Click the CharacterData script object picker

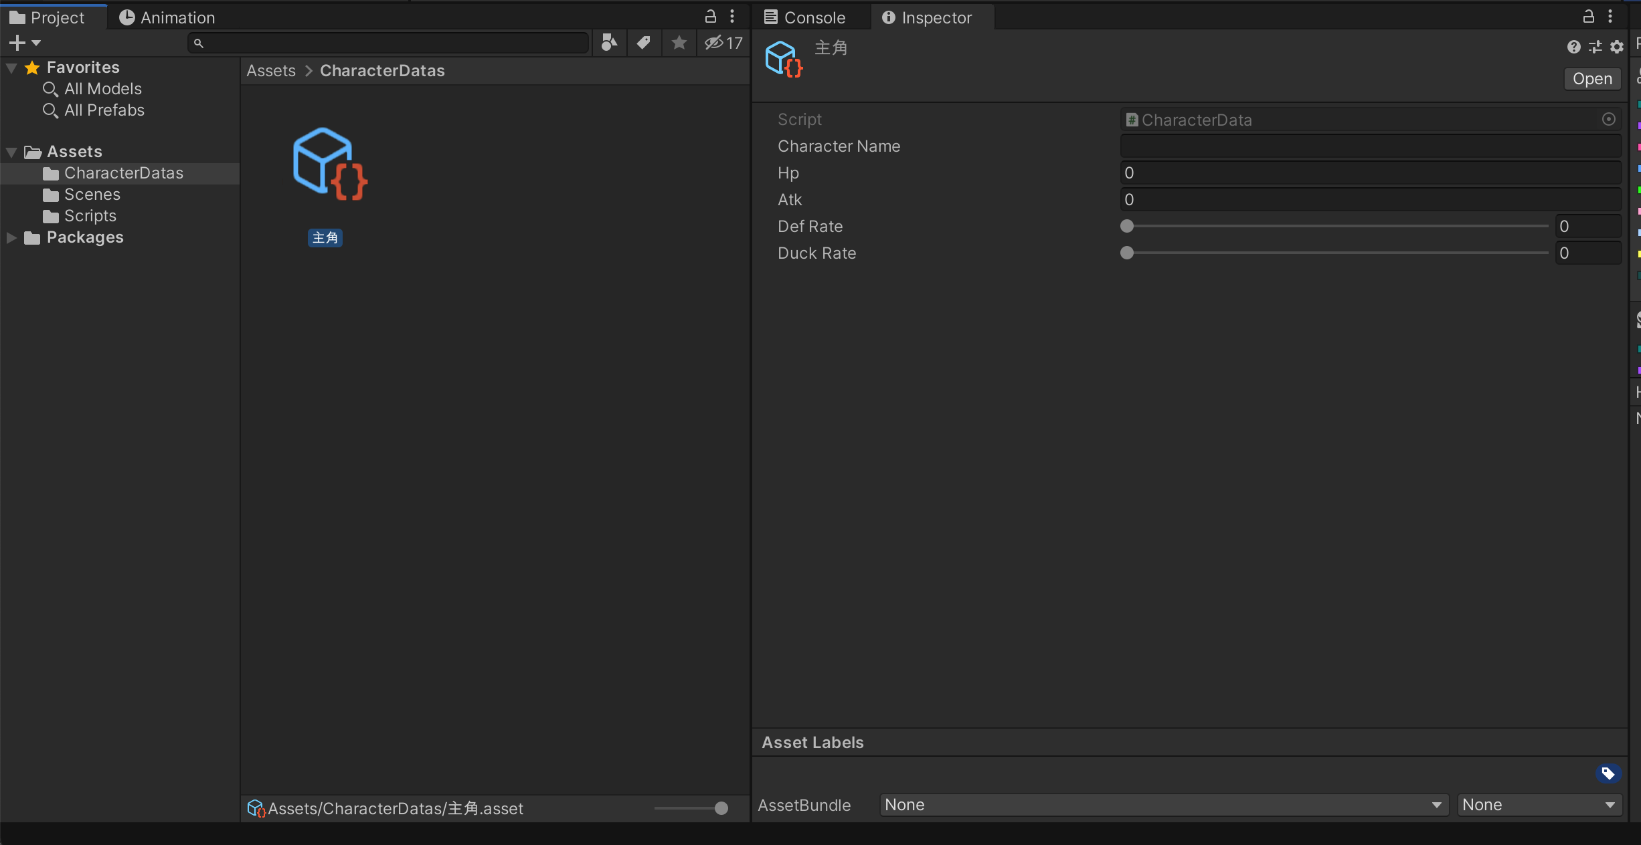(1609, 119)
